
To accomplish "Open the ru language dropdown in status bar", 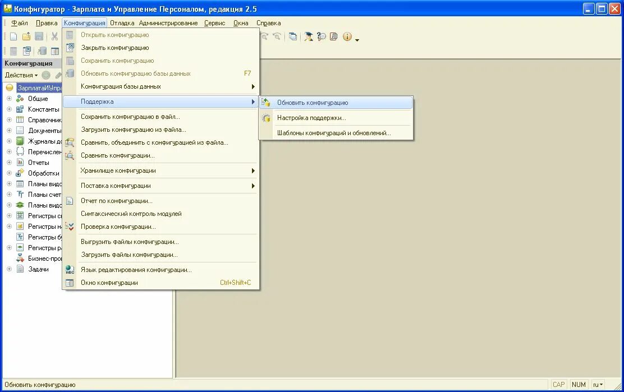I will click(598, 385).
